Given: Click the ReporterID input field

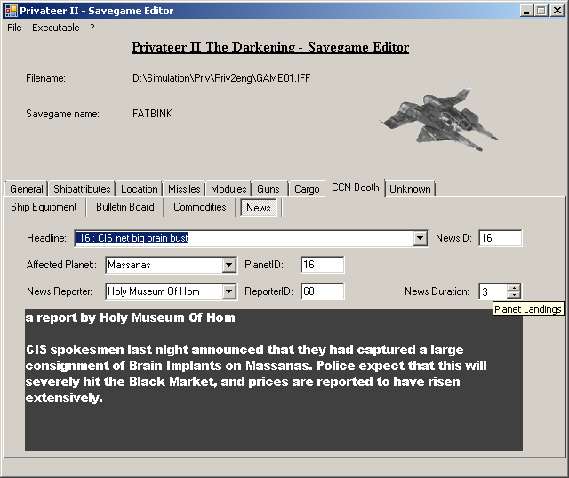Looking at the screenshot, I should tap(322, 291).
